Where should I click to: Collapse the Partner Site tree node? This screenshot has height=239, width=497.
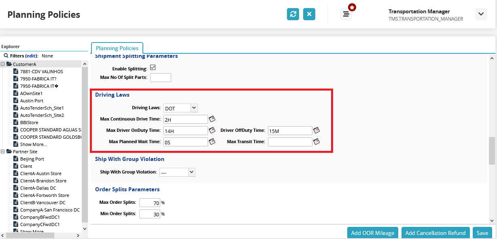tap(3, 152)
